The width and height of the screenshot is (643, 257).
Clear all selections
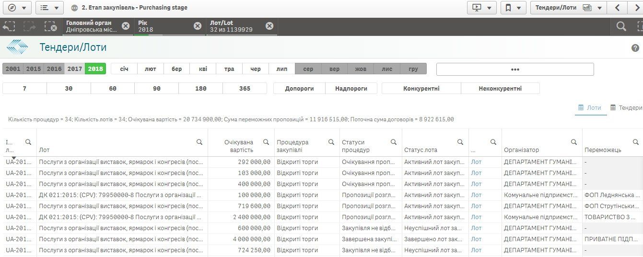[x=50, y=27]
